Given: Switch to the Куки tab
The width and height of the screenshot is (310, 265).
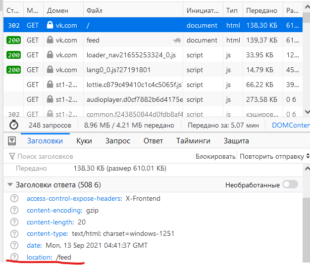Looking at the screenshot, I should pos(84,141).
